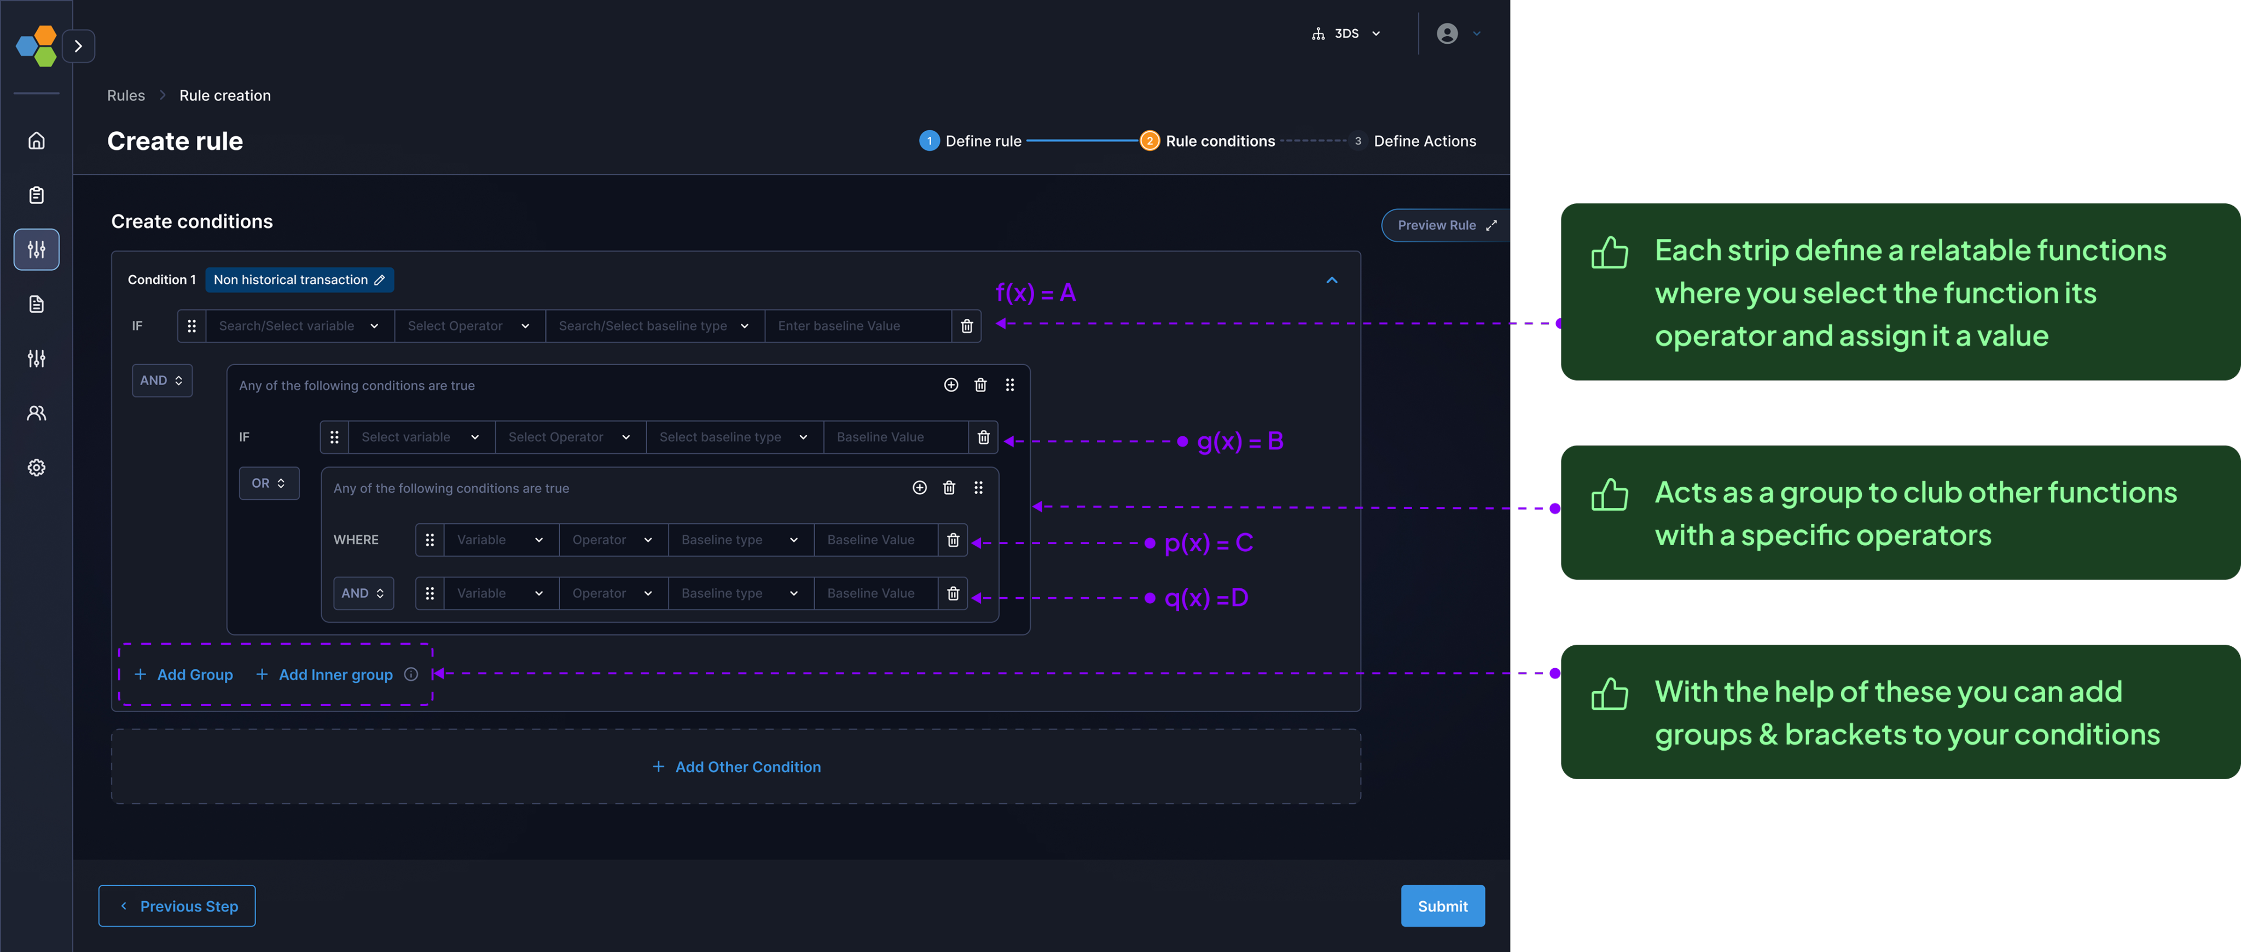The height and width of the screenshot is (952, 2241).
Task: Toggle the OR logical operator
Action: (x=269, y=483)
